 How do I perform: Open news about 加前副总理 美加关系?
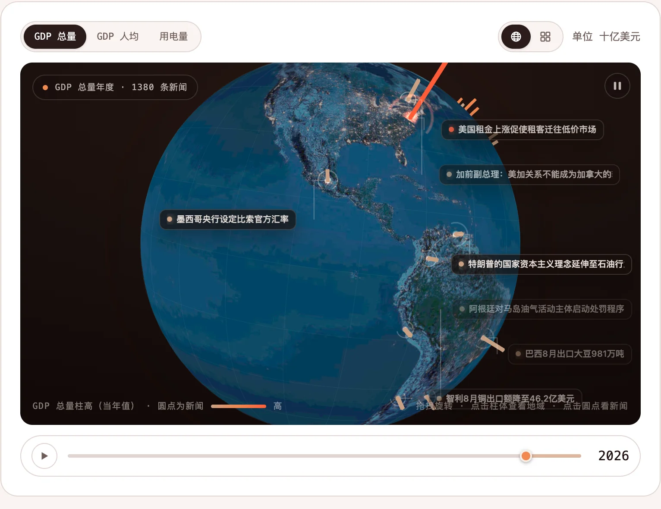coord(529,175)
